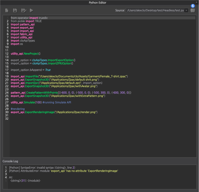Click the CreatePatternWithPoints line
This screenshot has width=199, height=192.
[x=71, y=93]
